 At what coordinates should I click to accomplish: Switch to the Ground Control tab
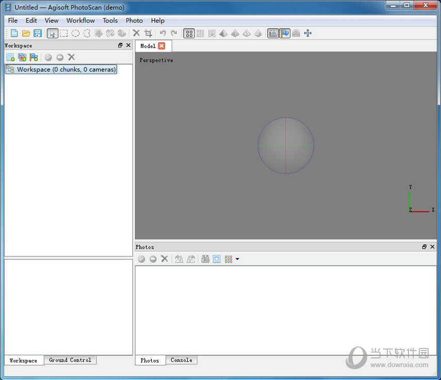click(x=70, y=360)
